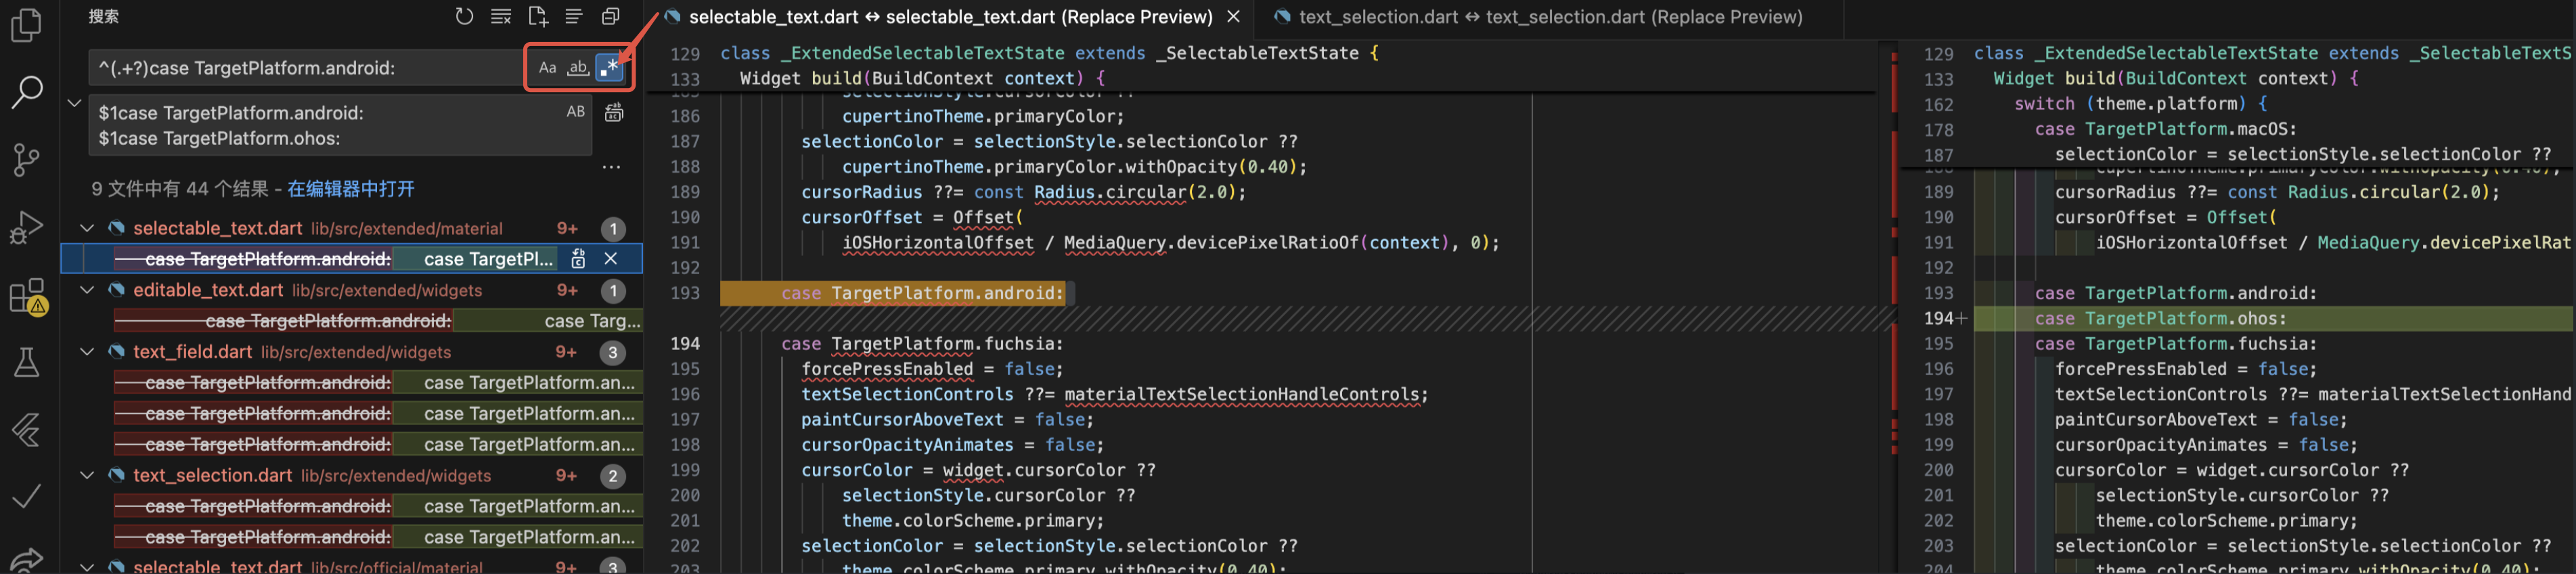Click the added 'case TargetPlatform.ohos:' line in right editor
Viewport: 2576px width, 574px height.
point(2160,319)
